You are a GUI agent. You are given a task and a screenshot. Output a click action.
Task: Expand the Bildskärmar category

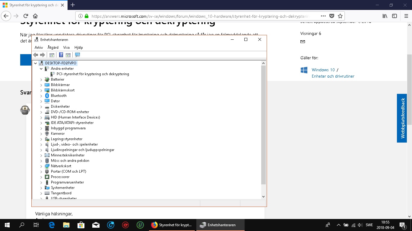point(41,85)
